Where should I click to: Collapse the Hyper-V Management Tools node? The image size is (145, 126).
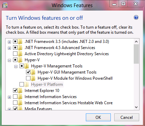16,67
